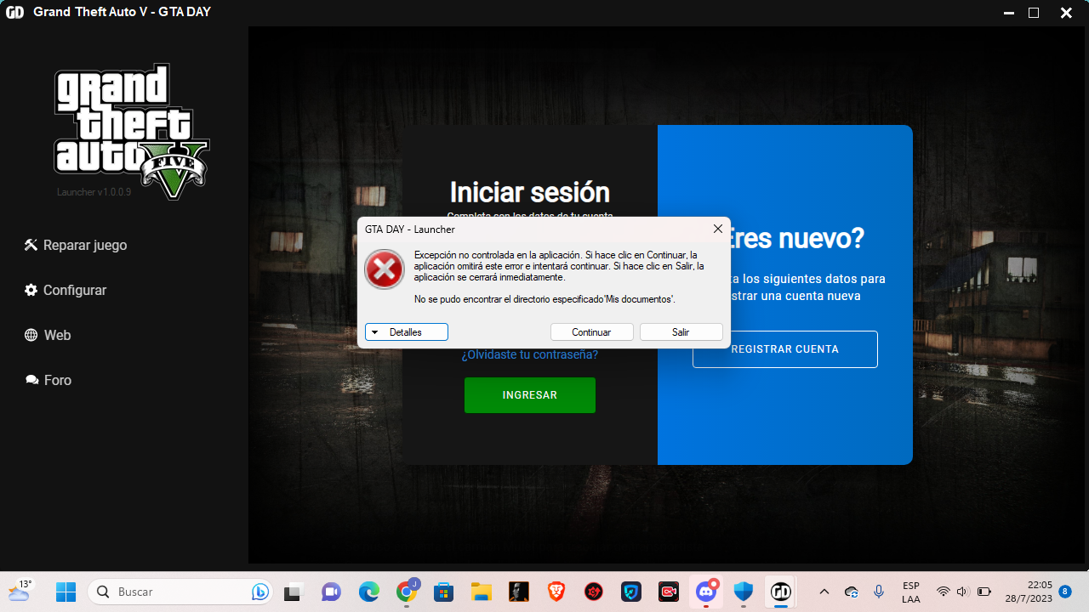The image size is (1089, 612).
Task: Open Microsoft Edge from the taskbar
Action: click(368, 592)
